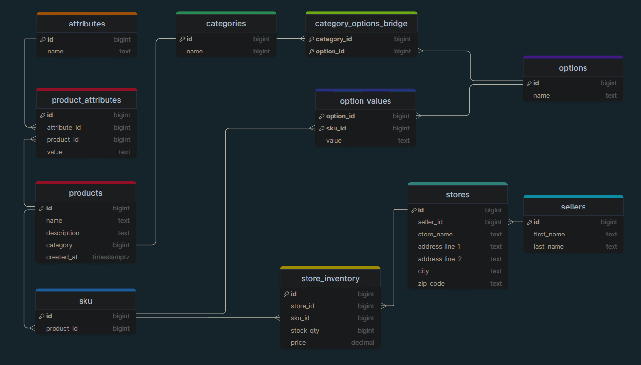Click the key icon beside attributes id
The height and width of the screenshot is (365, 641).
pyautogui.click(x=43, y=39)
